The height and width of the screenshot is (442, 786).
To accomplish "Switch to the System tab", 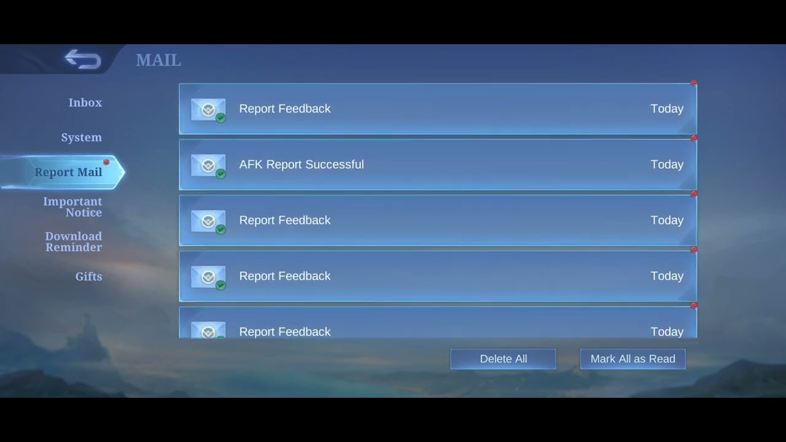I will (82, 138).
